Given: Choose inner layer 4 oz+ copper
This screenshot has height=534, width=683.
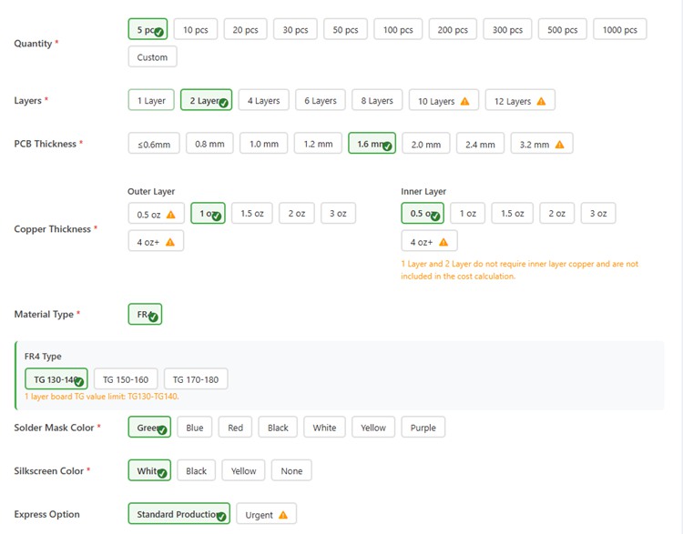Looking at the screenshot, I should 429,241.
